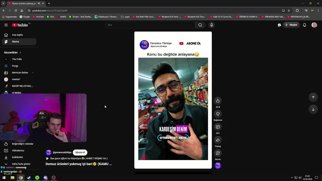Close the Domuz ürünleri tab
This screenshot has height=181, width=322.
(x=43, y=4)
